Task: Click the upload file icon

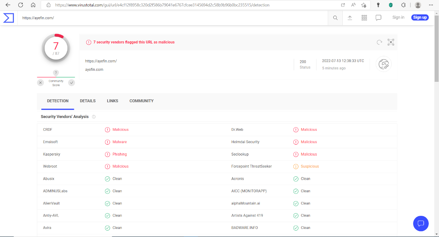Action: click(350, 18)
